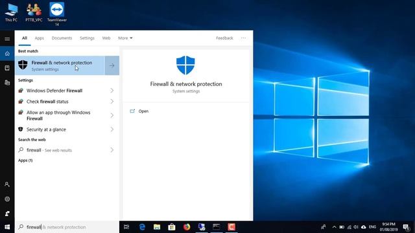Open OneDrive cloud icon in tray
415x233 pixels.
pyautogui.click(x=364, y=227)
